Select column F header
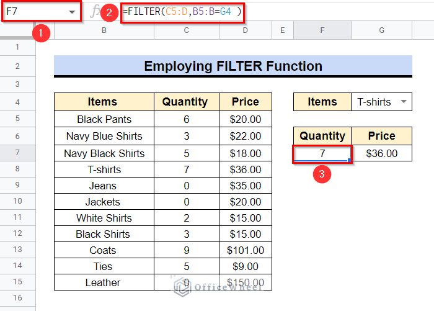434x311 pixels. pyautogui.click(x=322, y=30)
